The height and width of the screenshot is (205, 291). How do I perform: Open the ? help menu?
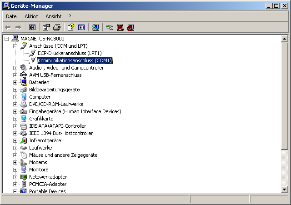[70, 16]
